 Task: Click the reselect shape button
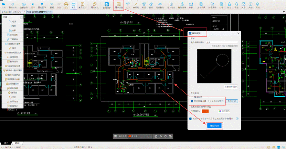(231, 87)
